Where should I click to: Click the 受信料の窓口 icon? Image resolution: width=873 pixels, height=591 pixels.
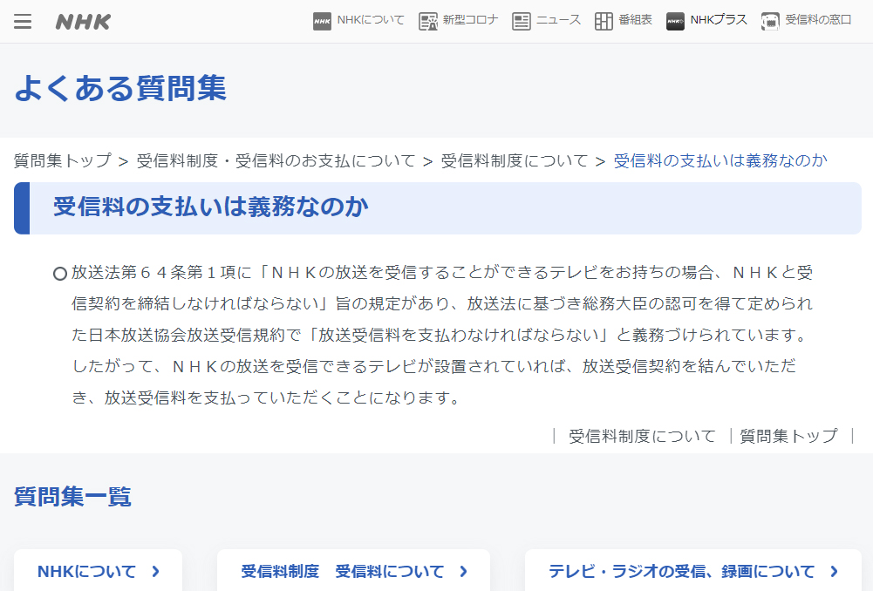[x=770, y=21]
